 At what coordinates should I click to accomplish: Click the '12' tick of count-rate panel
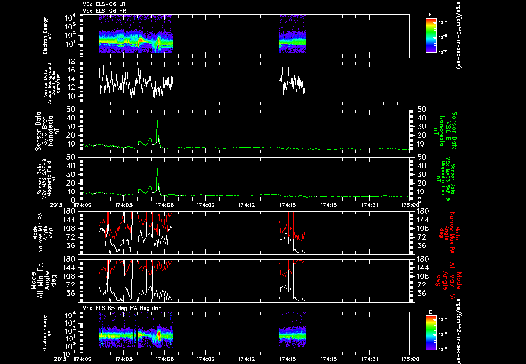(x=71, y=87)
